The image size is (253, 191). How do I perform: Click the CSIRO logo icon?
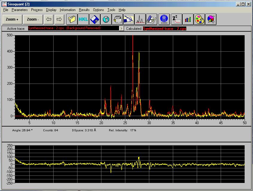[x=164, y=19]
